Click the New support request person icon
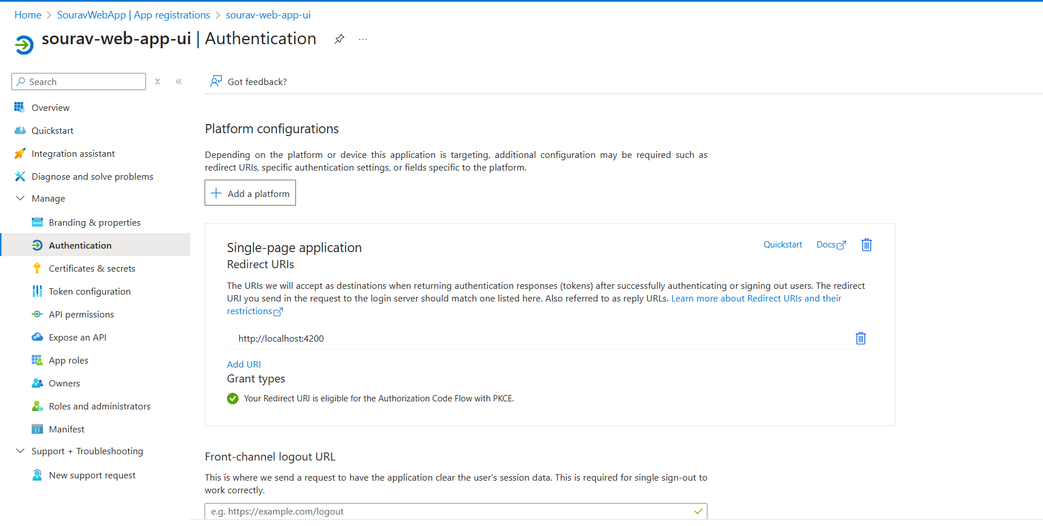 pyautogui.click(x=37, y=475)
